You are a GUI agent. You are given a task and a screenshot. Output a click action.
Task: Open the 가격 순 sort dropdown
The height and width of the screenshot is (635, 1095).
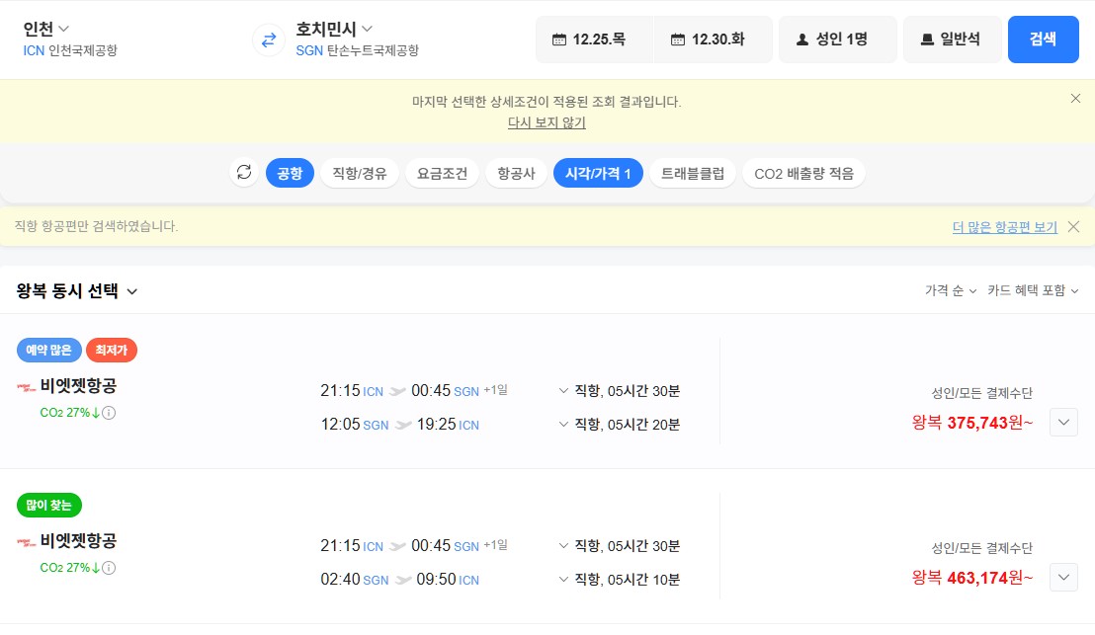tap(950, 290)
